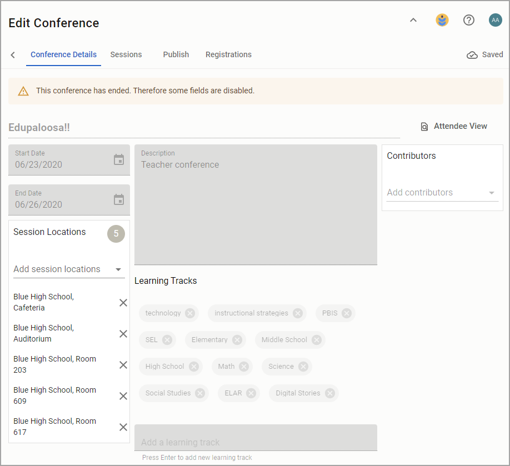The height and width of the screenshot is (466, 510).
Task: Collapse header using the up chevron icon
Action: click(413, 20)
